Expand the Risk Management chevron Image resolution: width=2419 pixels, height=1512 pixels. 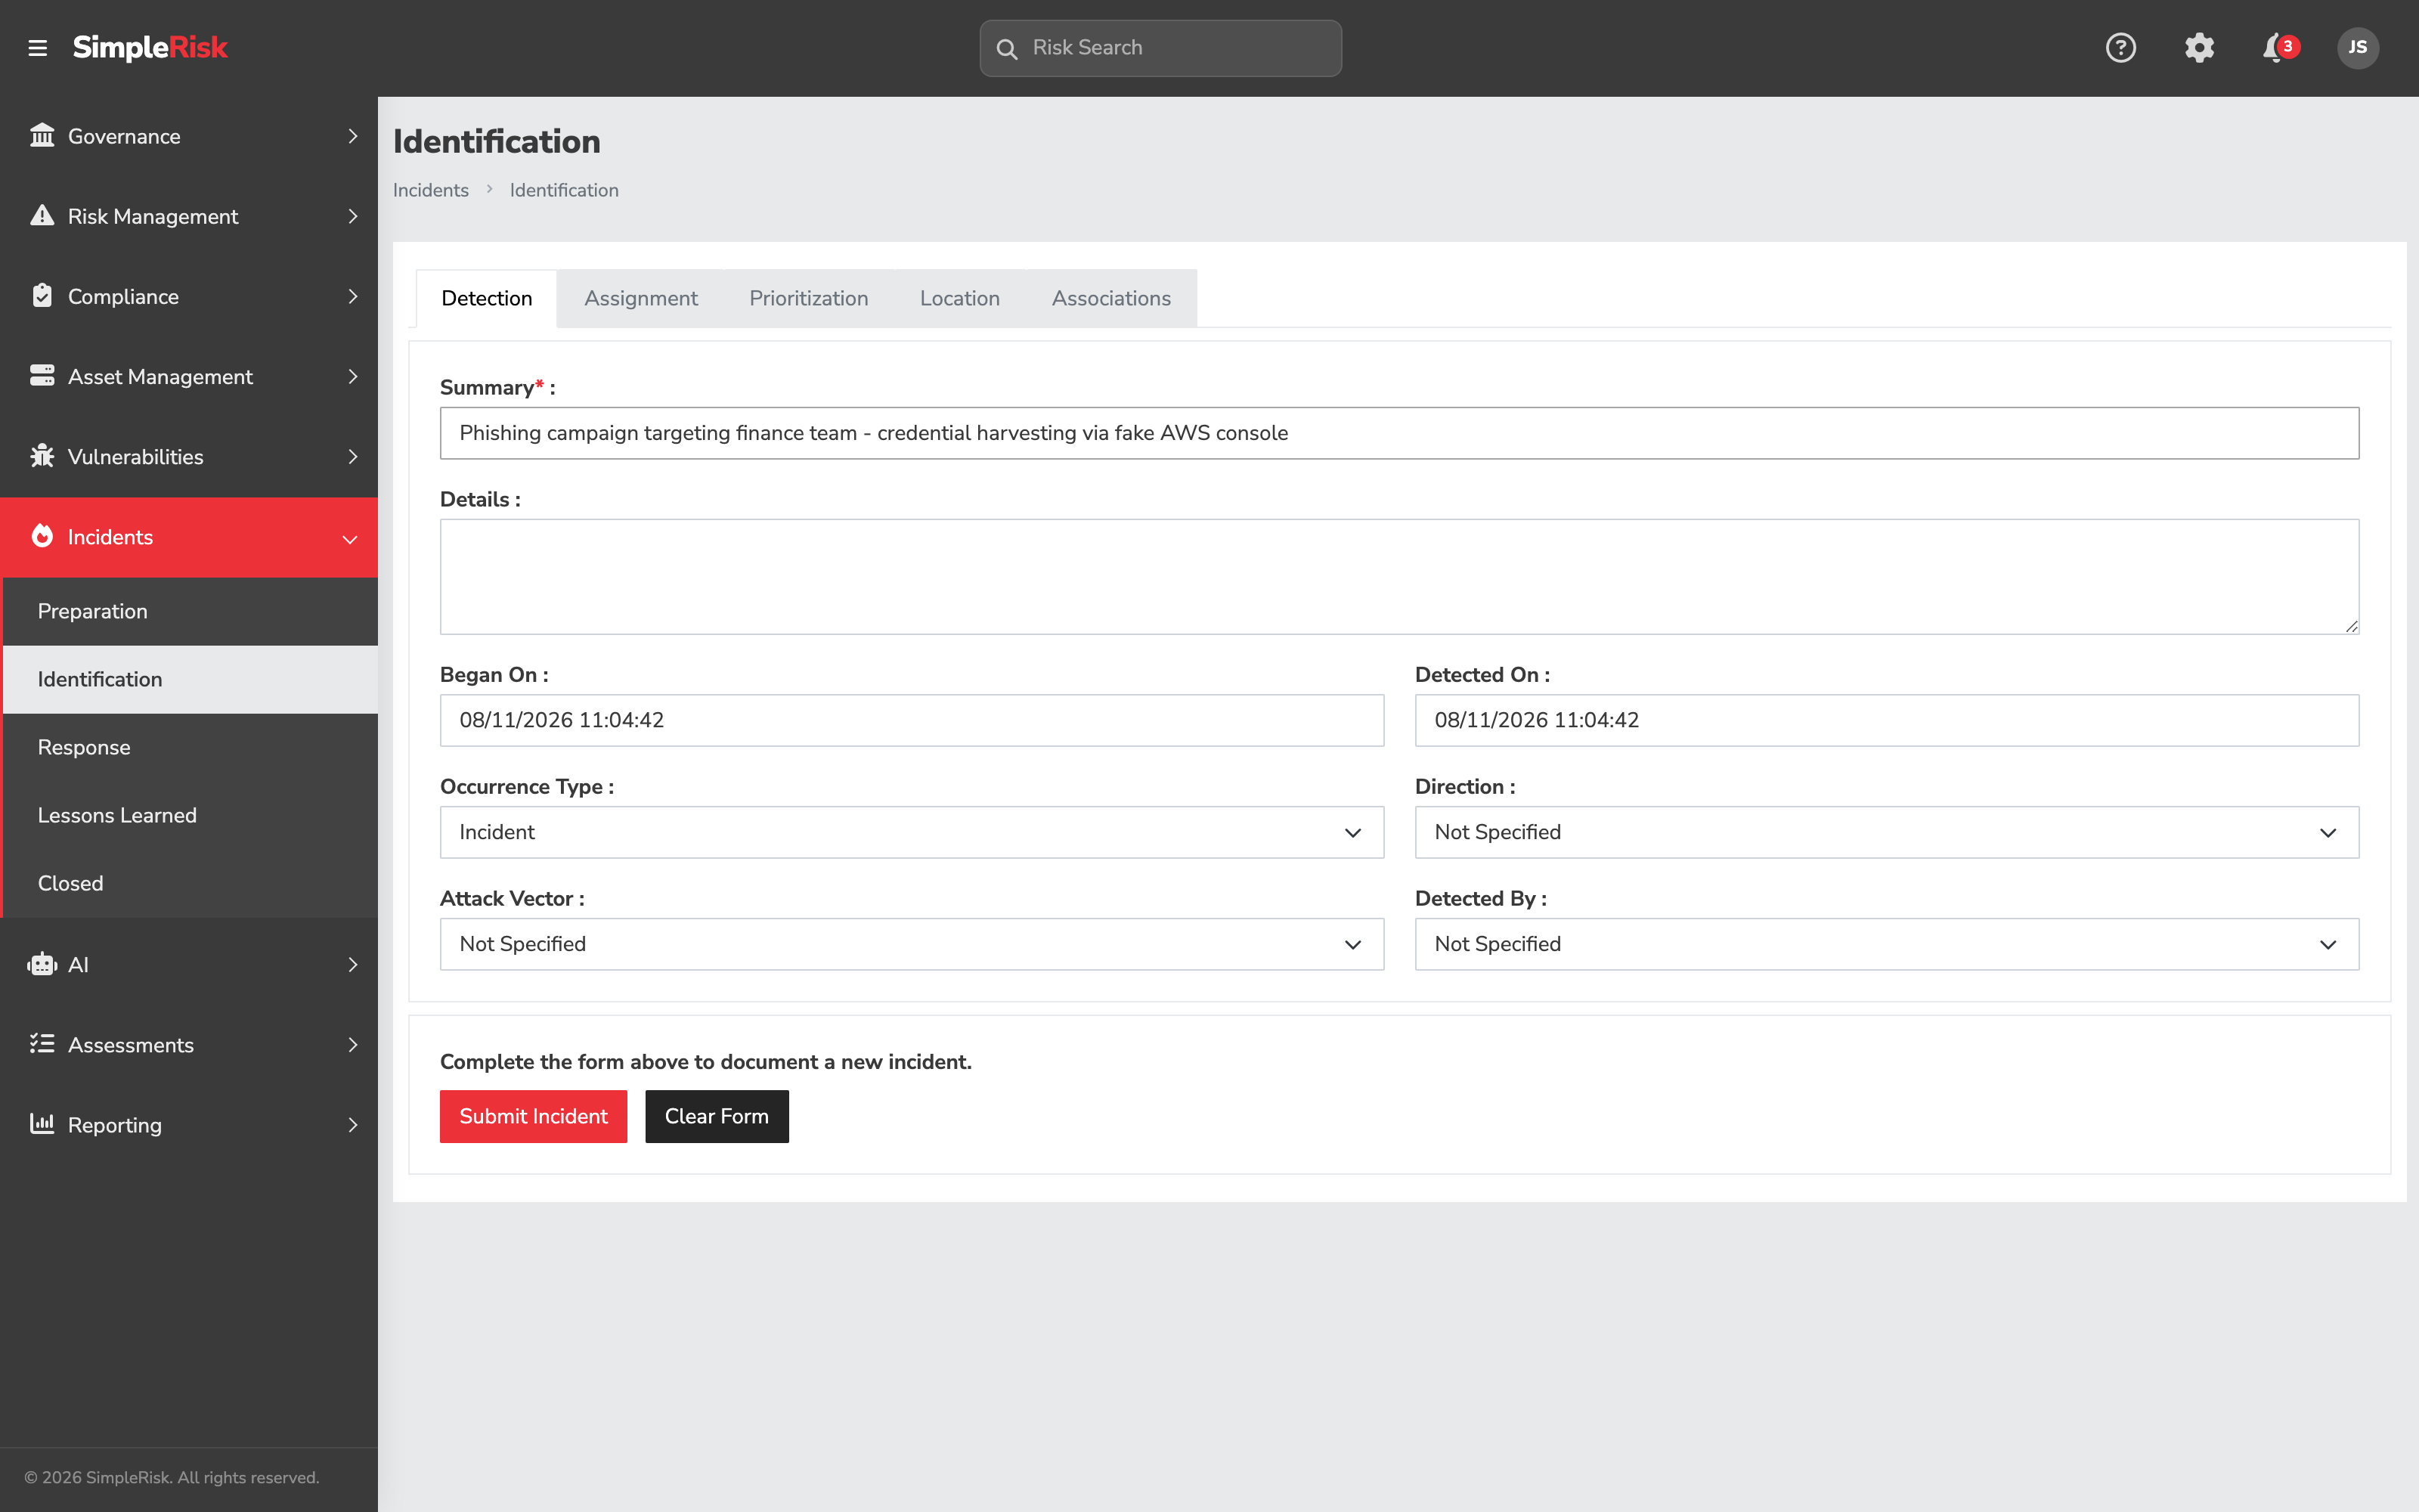pos(352,216)
